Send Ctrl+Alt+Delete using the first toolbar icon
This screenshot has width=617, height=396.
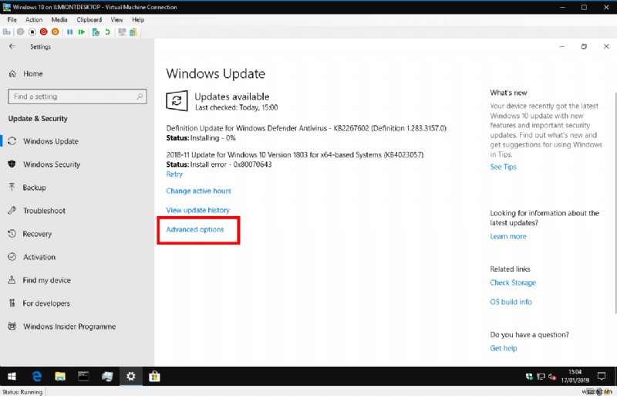click(x=7, y=32)
